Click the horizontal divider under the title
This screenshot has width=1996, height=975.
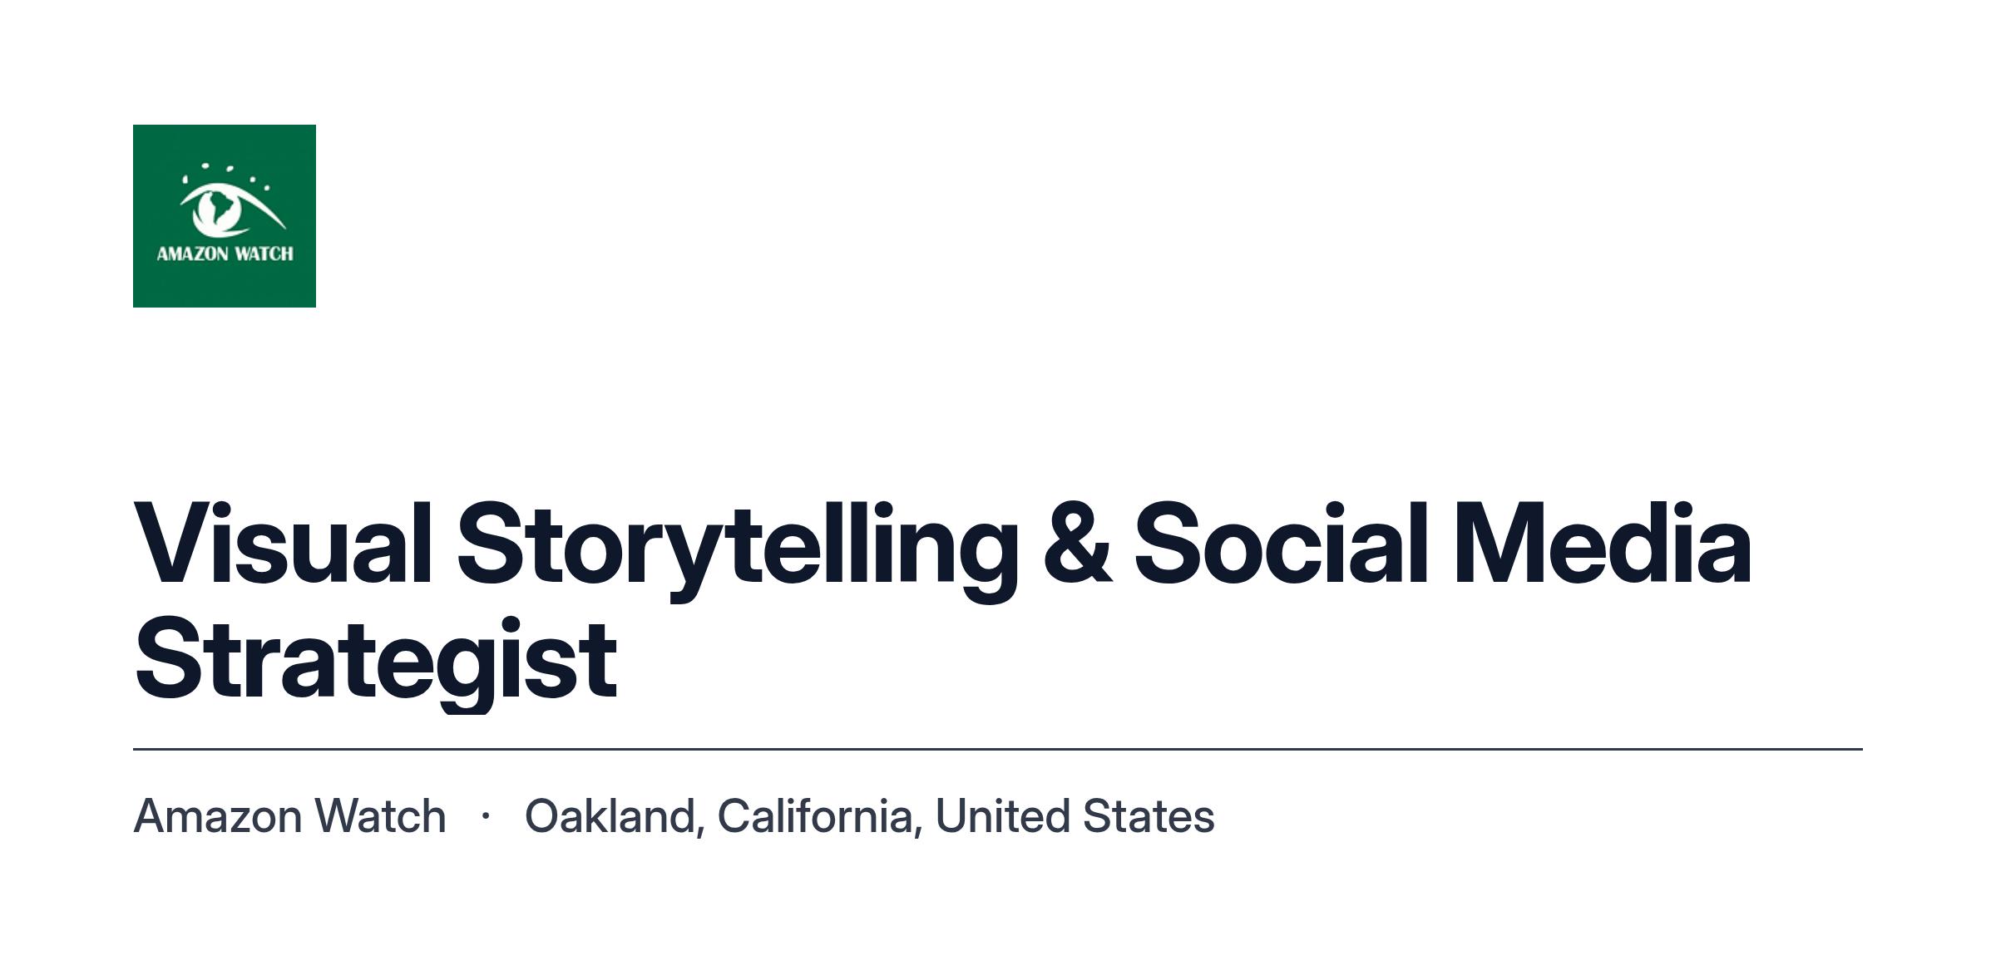[x=998, y=749]
